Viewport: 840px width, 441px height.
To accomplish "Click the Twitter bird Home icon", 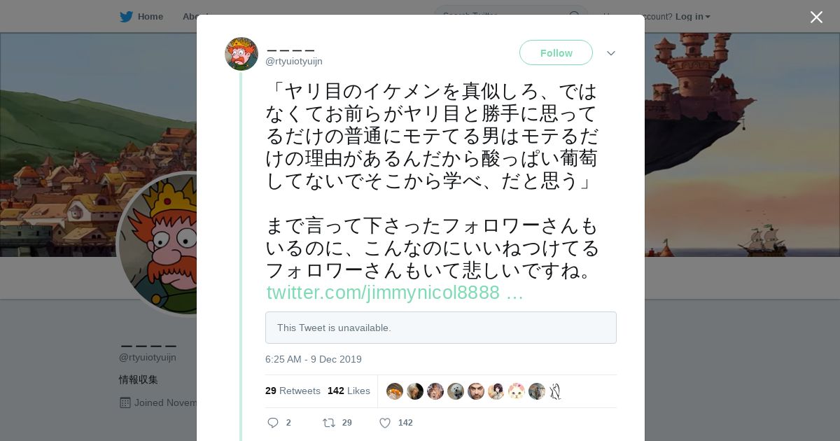I will 127,17.
